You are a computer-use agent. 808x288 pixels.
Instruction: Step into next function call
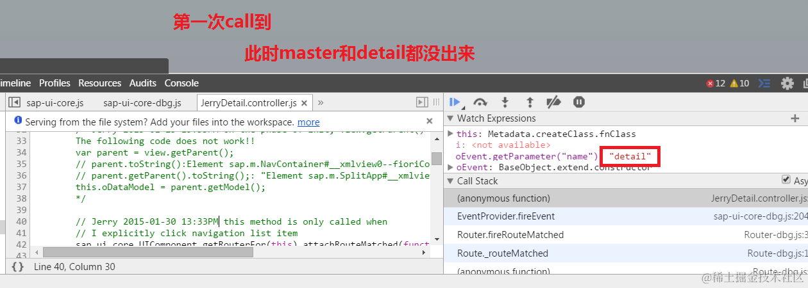[x=505, y=102]
